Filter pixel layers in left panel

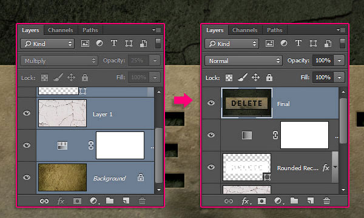85,44
